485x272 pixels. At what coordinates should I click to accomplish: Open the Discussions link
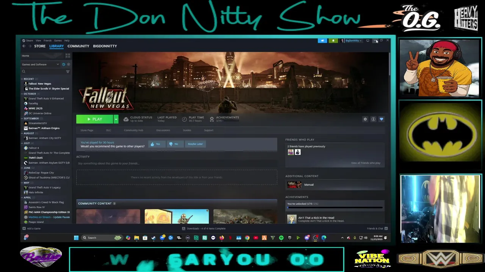tap(163, 130)
